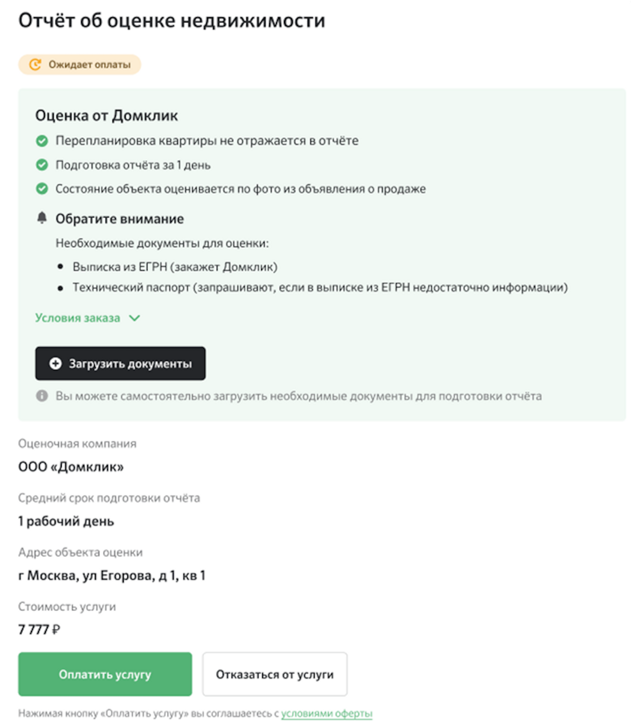Open the условиями оферты link

[327, 713]
